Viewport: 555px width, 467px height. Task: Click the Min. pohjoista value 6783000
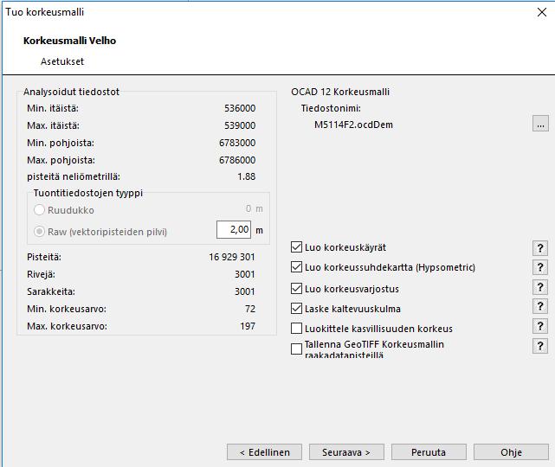(x=237, y=143)
